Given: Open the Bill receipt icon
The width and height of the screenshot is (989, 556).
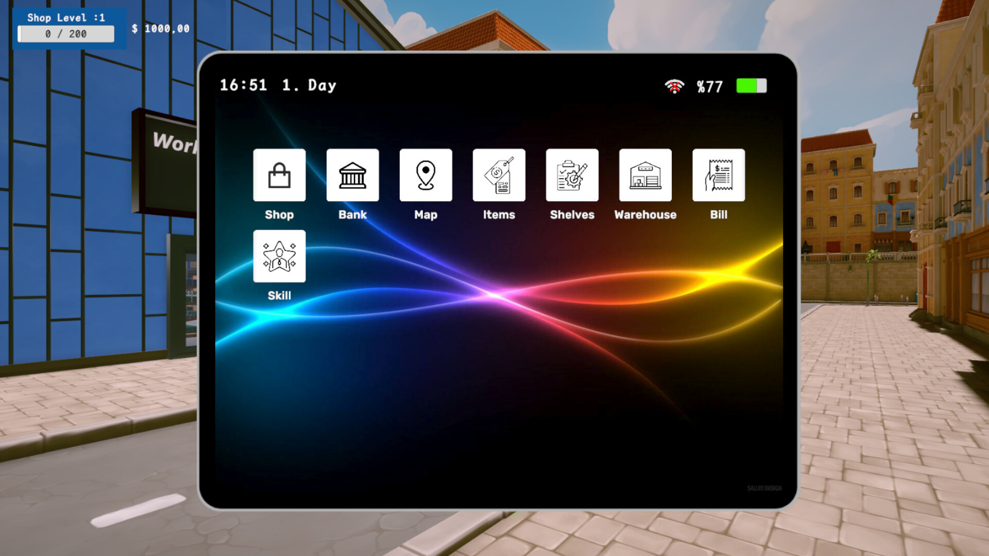Looking at the screenshot, I should [x=718, y=175].
